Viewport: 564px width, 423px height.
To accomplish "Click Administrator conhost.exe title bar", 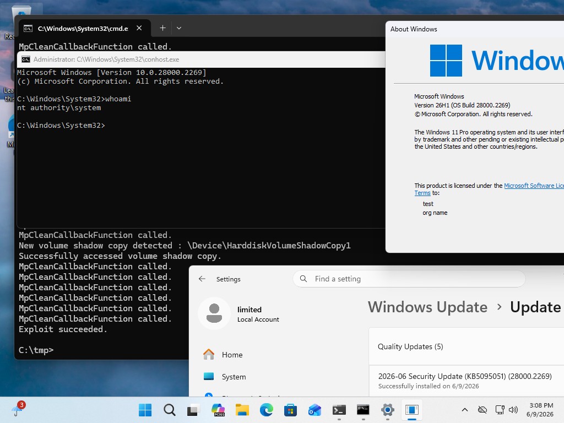I will [200, 59].
